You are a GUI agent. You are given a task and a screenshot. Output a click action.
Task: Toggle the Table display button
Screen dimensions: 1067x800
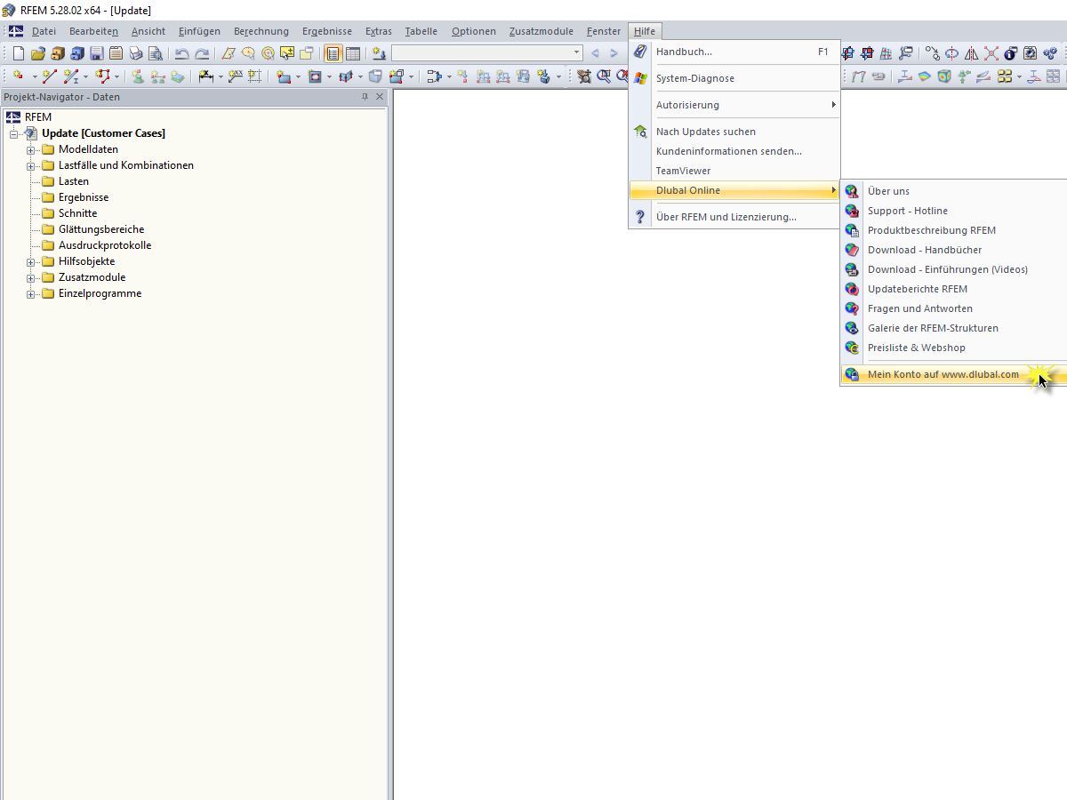tap(353, 53)
